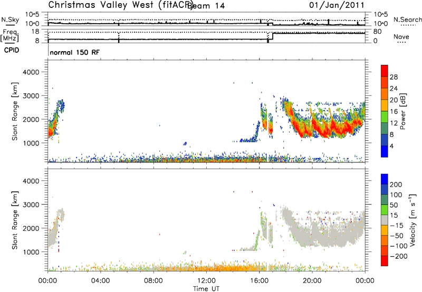Click the 'Beam 14' label
This screenshot has width=422, height=292.
click(x=206, y=6)
